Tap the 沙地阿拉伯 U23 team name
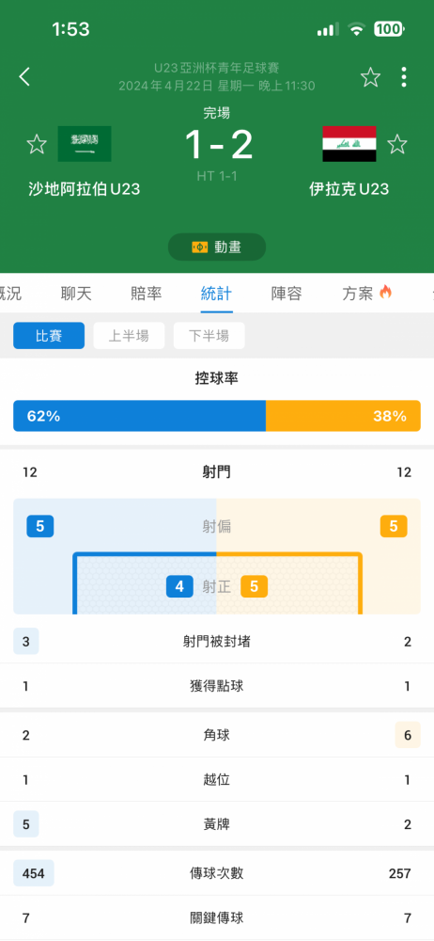The height and width of the screenshot is (941, 434). coord(85,190)
